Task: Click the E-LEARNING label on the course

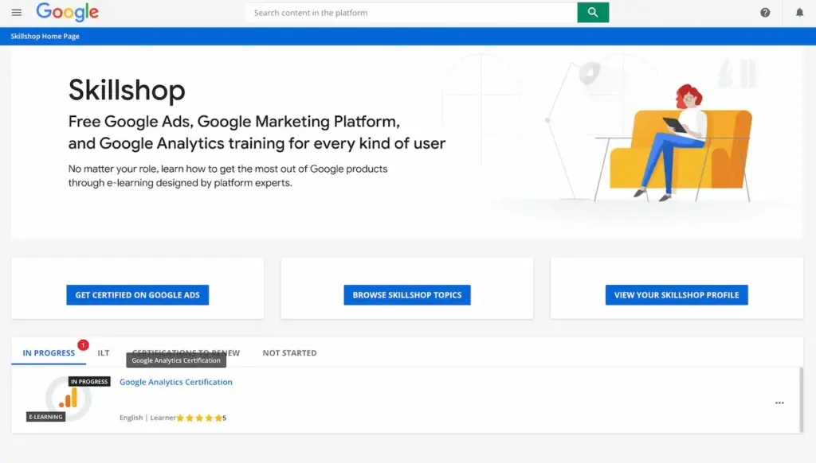Action: tap(45, 417)
